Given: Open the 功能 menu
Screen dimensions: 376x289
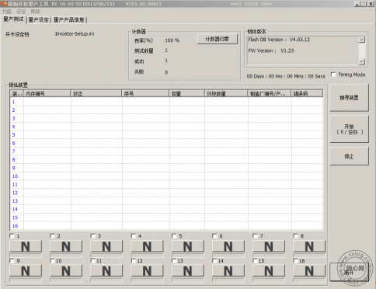Looking at the screenshot, I should point(7,12).
